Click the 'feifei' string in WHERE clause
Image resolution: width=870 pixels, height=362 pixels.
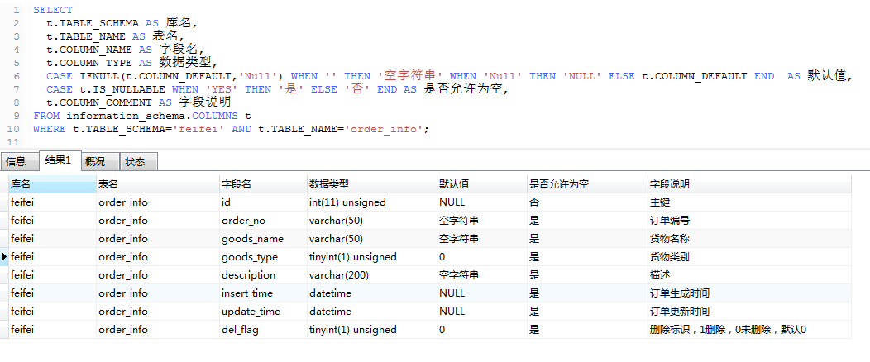coord(199,129)
